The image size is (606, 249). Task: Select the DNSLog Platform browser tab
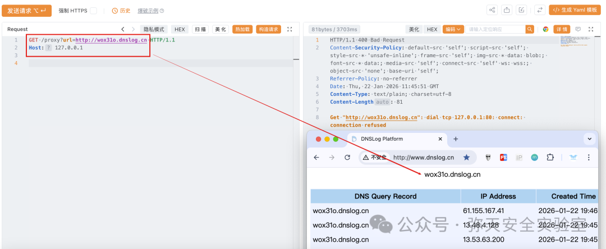point(397,139)
